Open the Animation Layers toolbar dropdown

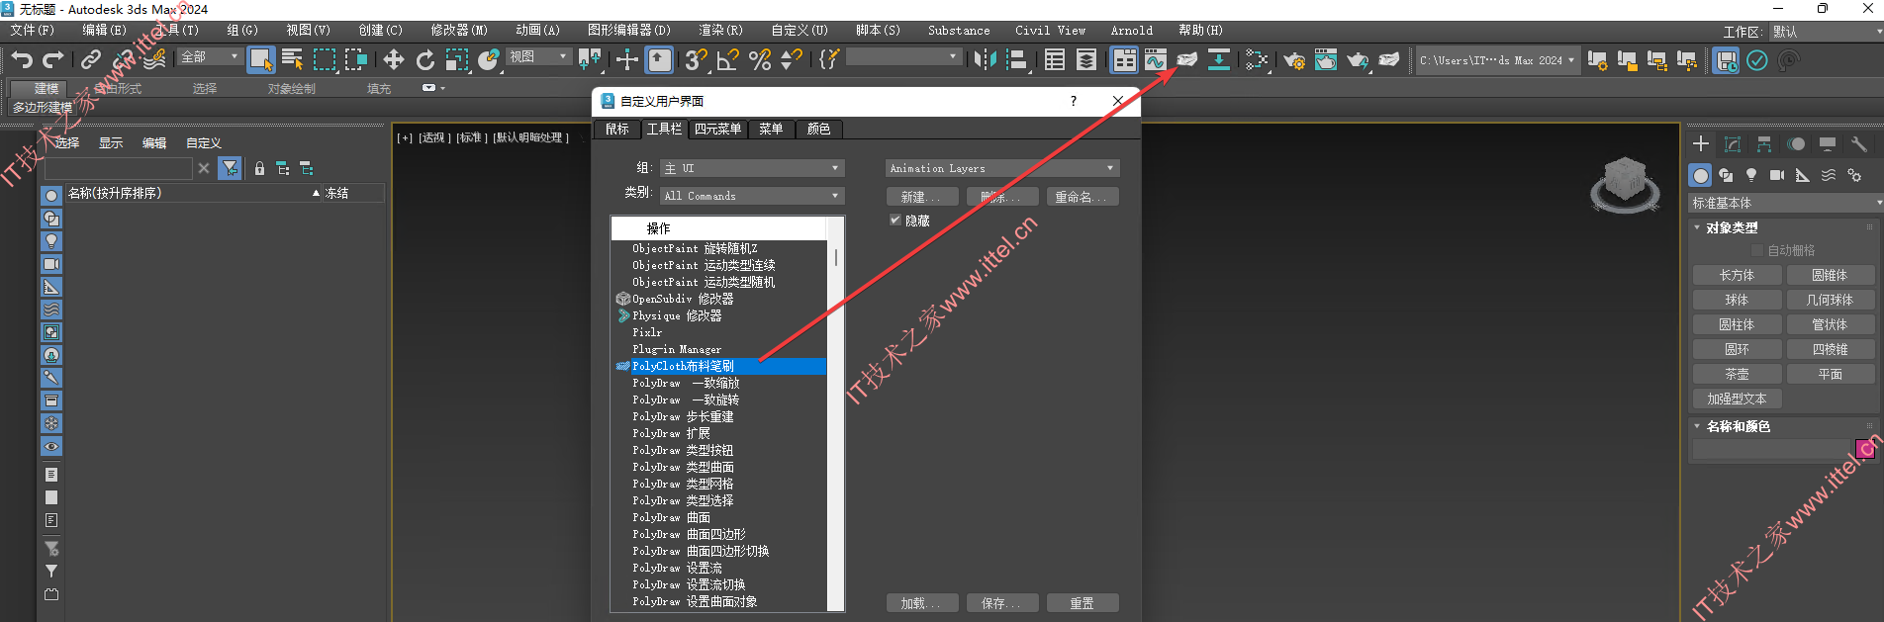[1002, 168]
